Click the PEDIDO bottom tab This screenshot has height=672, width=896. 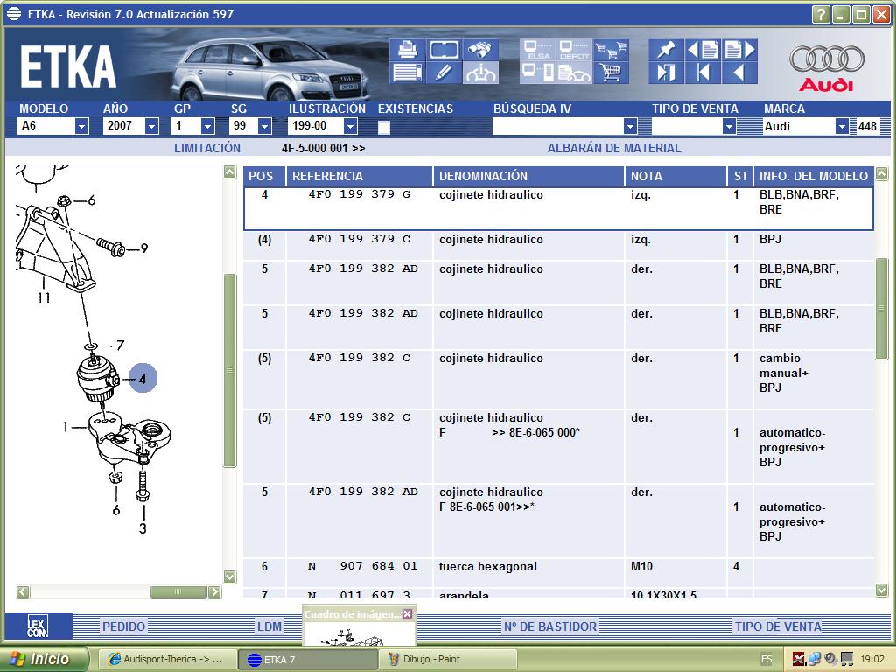click(123, 626)
